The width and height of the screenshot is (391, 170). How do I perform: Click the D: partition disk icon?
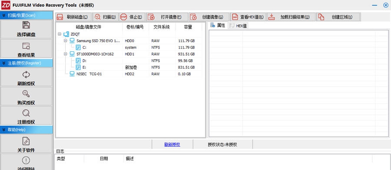click(78, 61)
